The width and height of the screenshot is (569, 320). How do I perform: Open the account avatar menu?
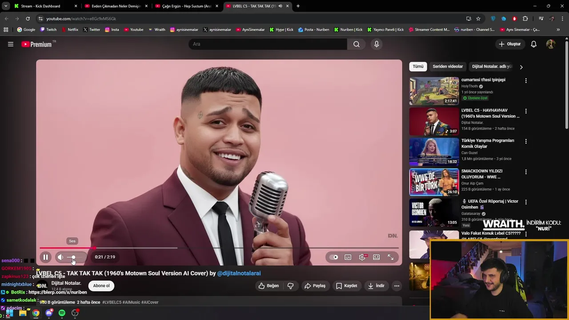[551, 44]
